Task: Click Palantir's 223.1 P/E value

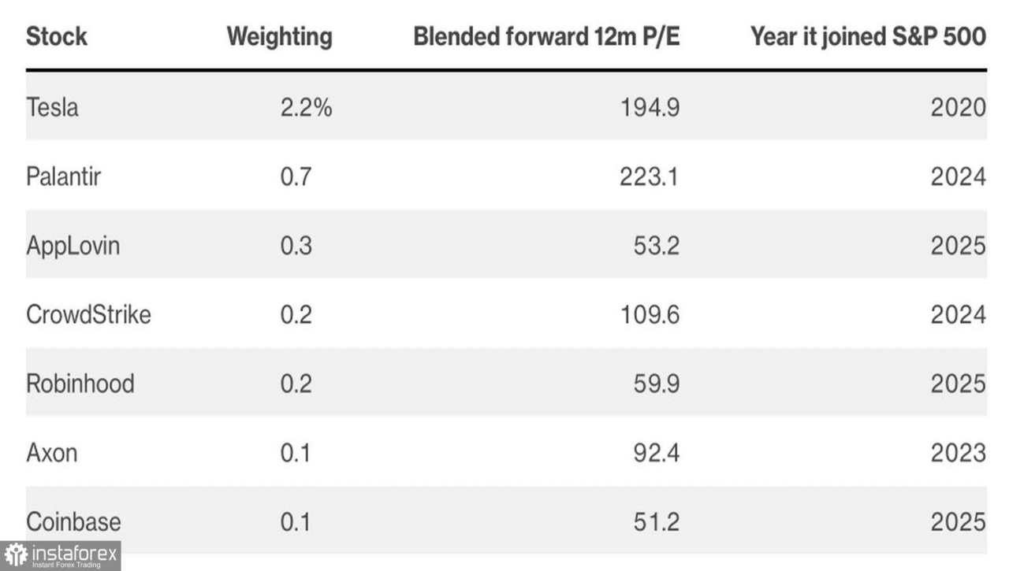Action: 648,176
